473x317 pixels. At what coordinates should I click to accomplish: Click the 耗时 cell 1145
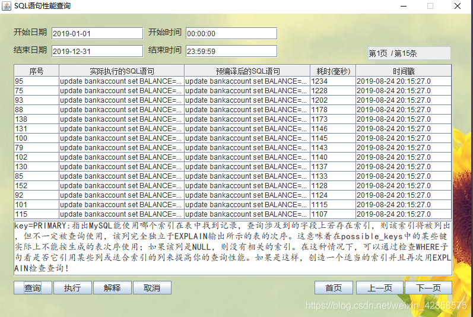coord(333,138)
